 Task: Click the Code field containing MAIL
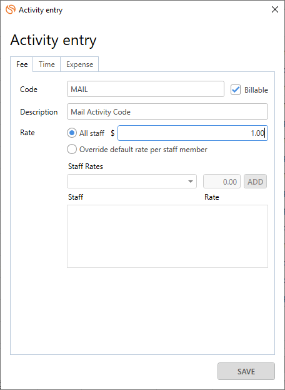coord(146,89)
